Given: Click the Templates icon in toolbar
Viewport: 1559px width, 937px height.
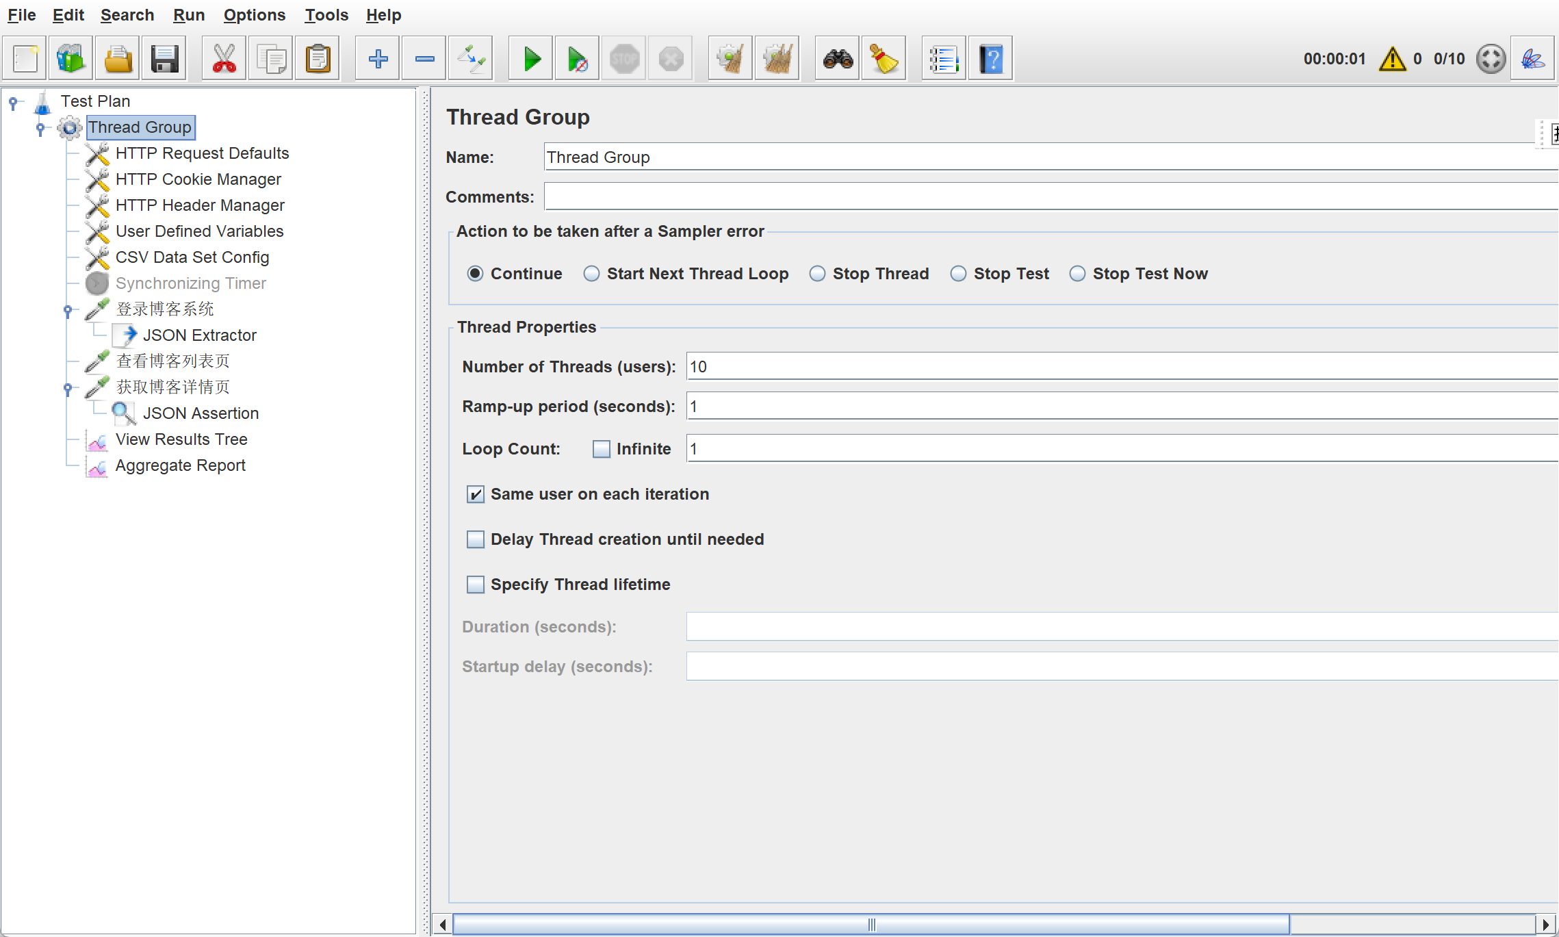Looking at the screenshot, I should [x=70, y=59].
